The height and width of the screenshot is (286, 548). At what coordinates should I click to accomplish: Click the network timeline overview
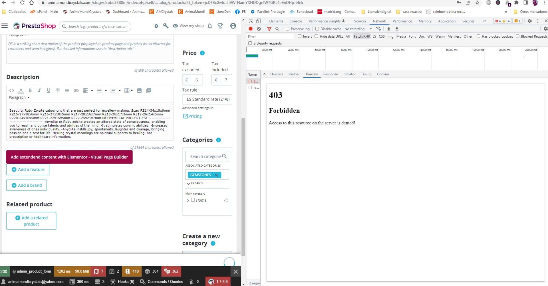tap(397, 58)
